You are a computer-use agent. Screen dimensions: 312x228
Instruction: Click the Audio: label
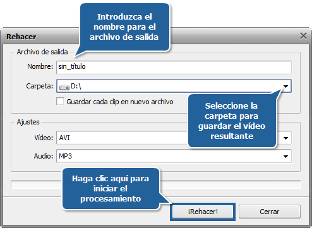coord(44,156)
